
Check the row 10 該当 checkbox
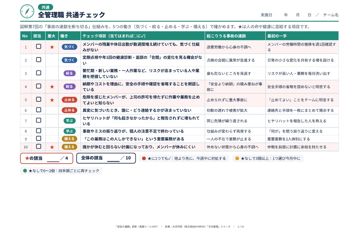pyautogui.click(x=39, y=146)
